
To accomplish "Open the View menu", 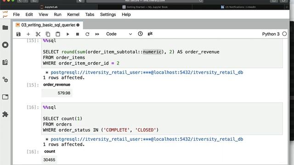I will (x=43, y=14).
